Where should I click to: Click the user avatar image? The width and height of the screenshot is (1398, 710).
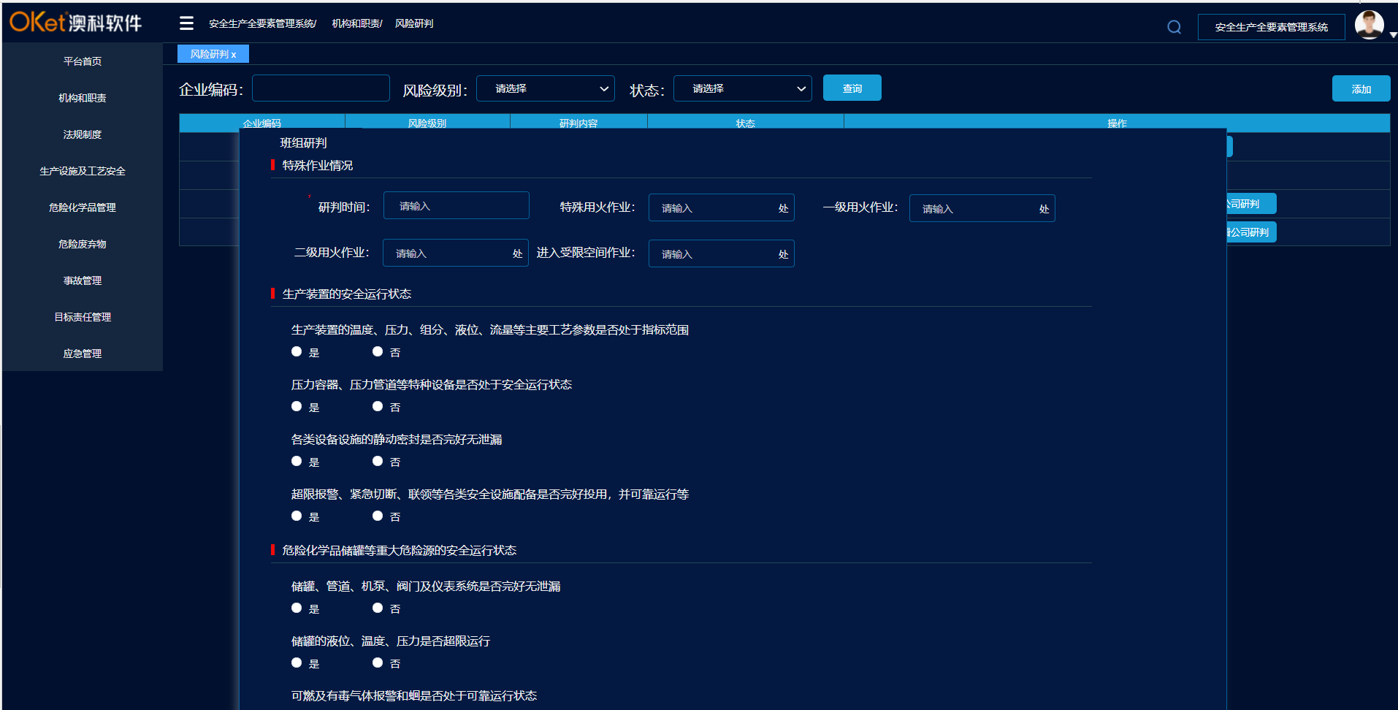(1369, 24)
